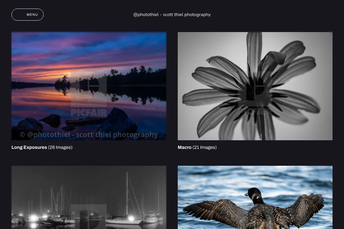Click the Long Exposures album title
Image resolution: width=344 pixels, height=229 pixels.
point(29,147)
